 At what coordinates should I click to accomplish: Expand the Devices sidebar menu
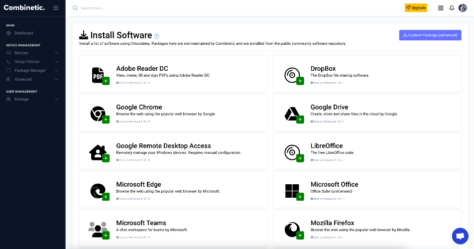[32, 53]
